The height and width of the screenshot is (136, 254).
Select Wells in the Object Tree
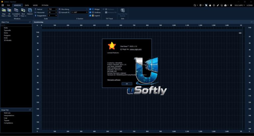pos(6,28)
